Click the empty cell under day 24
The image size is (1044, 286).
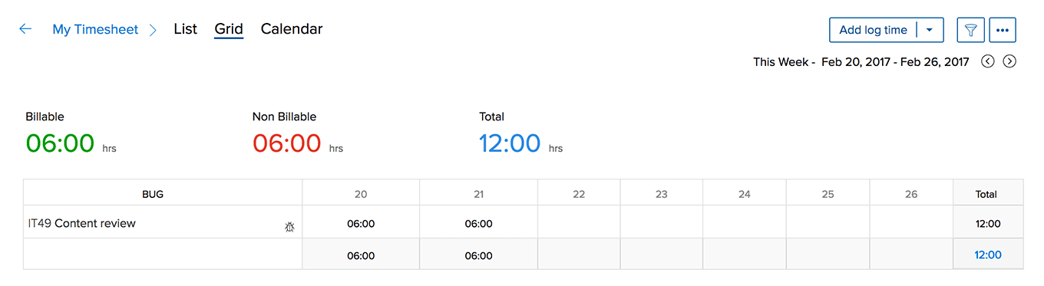(745, 222)
